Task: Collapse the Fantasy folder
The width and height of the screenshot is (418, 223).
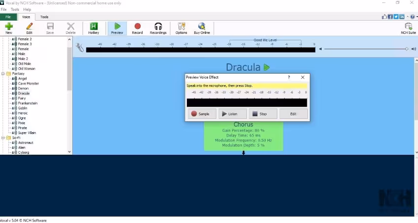Action: point(3,74)
